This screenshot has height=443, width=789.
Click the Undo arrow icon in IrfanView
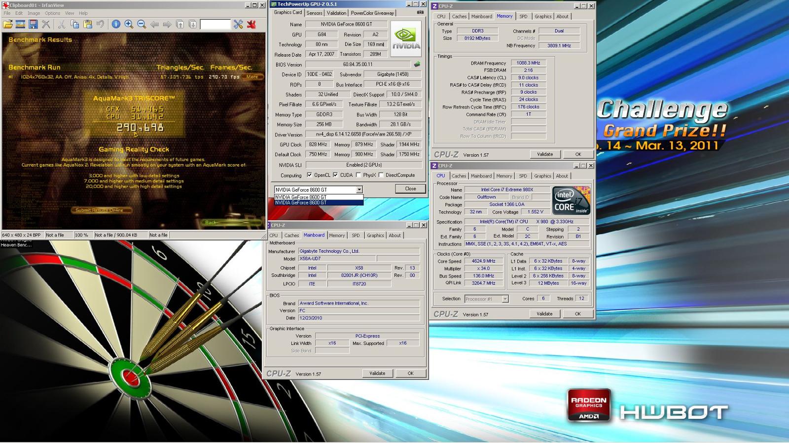point(101,24)
